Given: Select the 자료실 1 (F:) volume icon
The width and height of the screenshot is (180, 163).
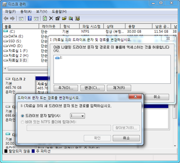Looking at the screenshot, I should click(x=6, y=50).
